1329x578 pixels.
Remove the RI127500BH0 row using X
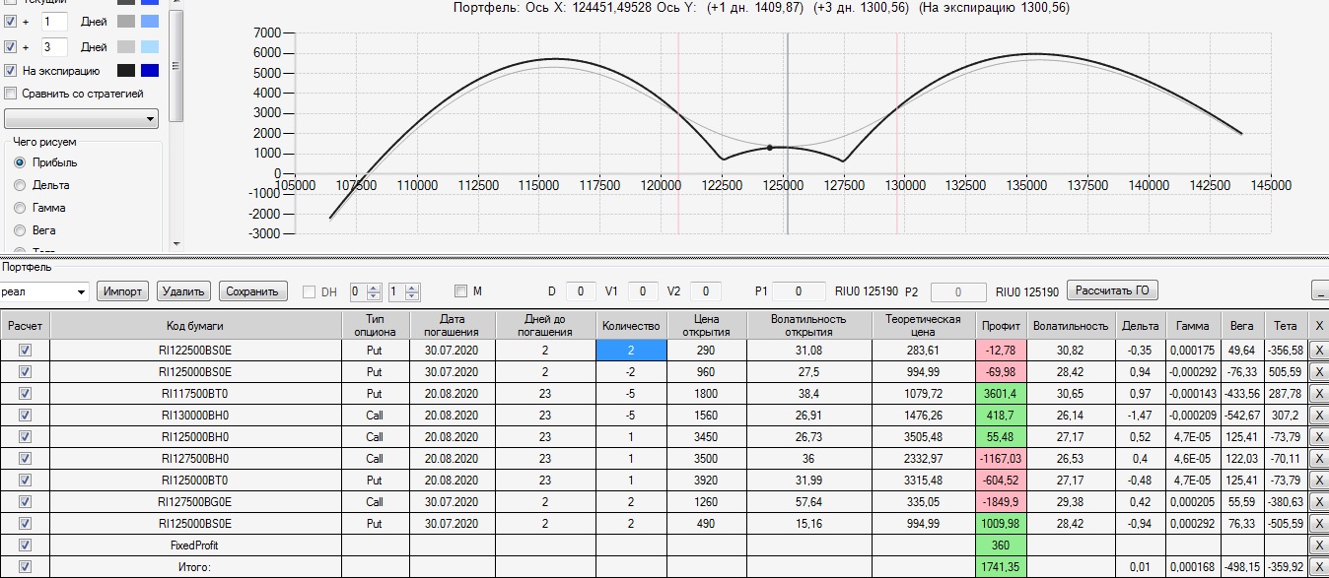pos(1317,458)
